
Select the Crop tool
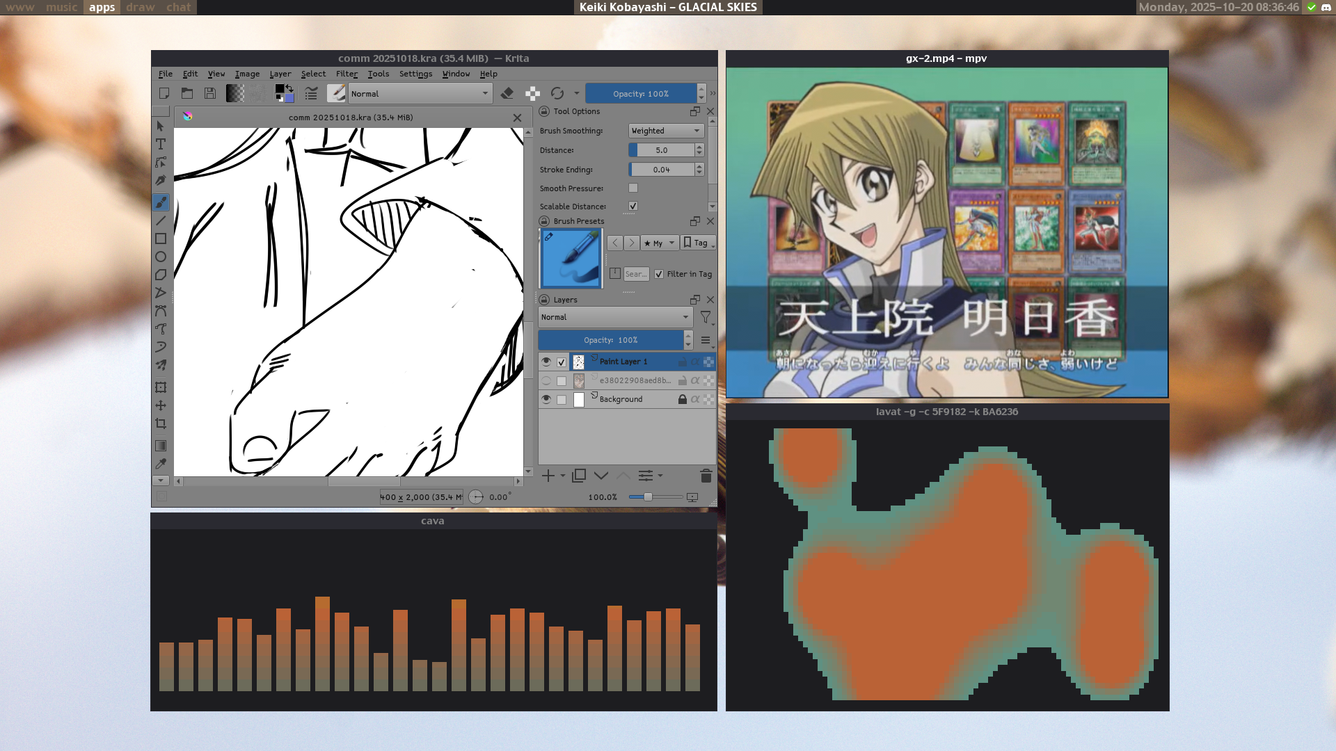pos(161,423)
